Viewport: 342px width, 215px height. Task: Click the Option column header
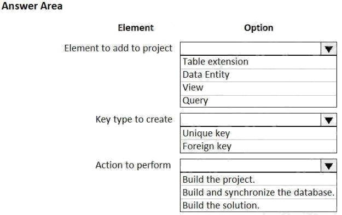coord(258,28)
